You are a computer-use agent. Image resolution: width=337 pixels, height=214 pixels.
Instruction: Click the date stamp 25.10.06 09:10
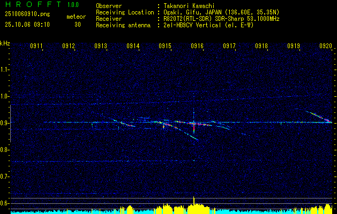pos(27,25)
